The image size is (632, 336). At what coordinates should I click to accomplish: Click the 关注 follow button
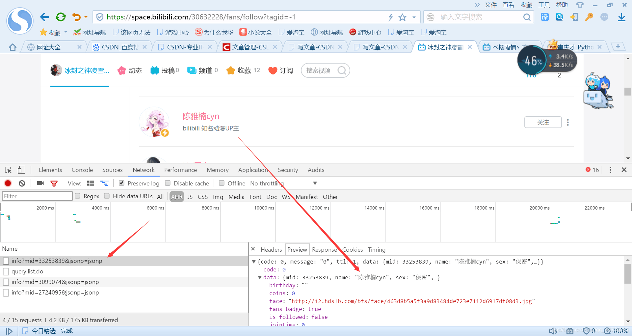543,123
